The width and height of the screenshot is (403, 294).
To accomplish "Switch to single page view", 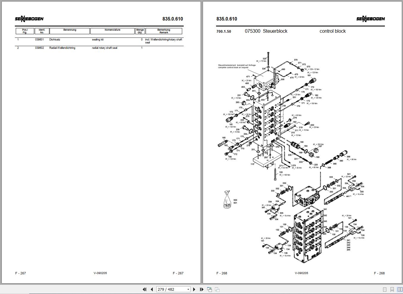I will click(385, 289).
